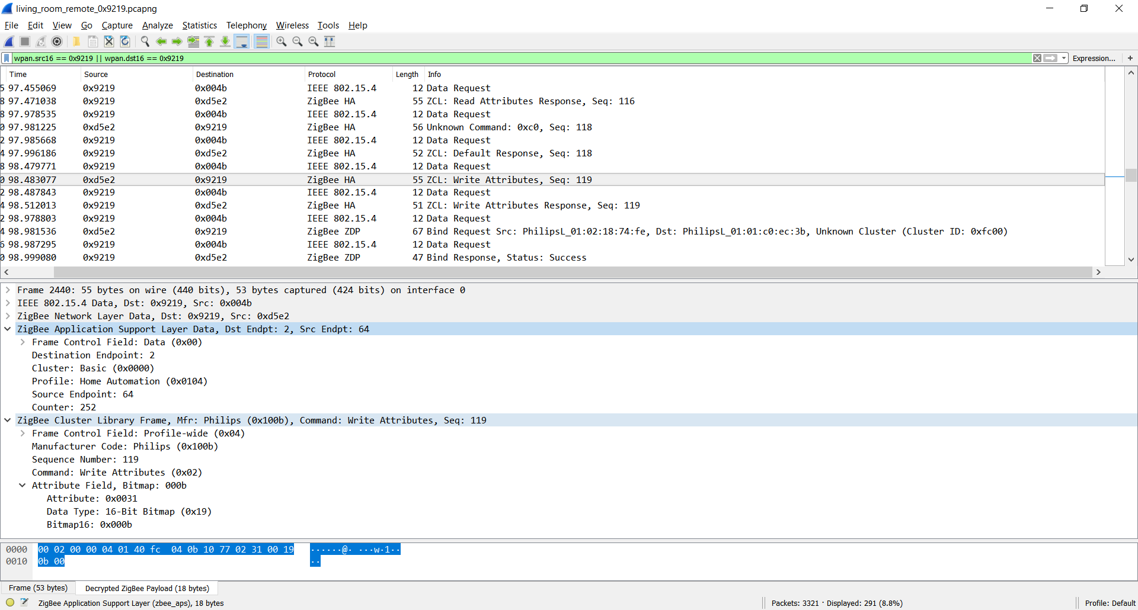Expand the IEEE 802.15.4 Data node
Screen dimensions: 1138x610
tap(8, 303)
